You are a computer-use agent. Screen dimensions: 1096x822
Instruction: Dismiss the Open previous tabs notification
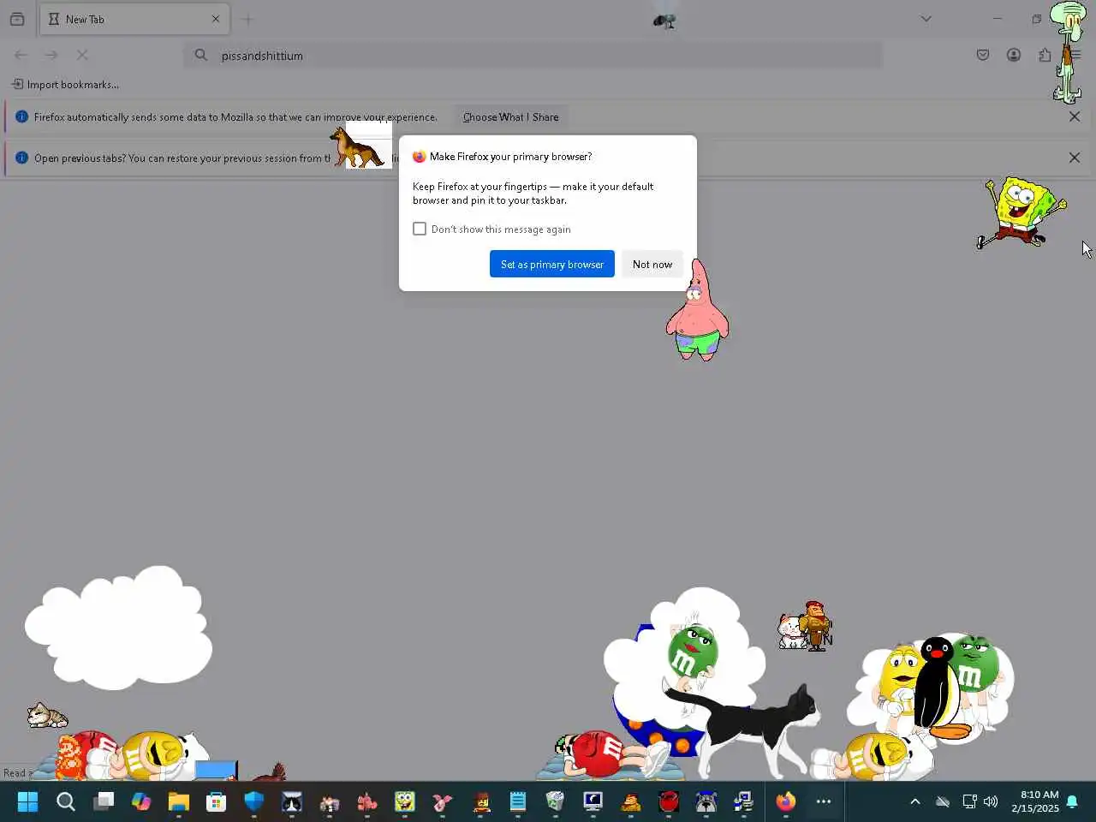click(1075, 158)
